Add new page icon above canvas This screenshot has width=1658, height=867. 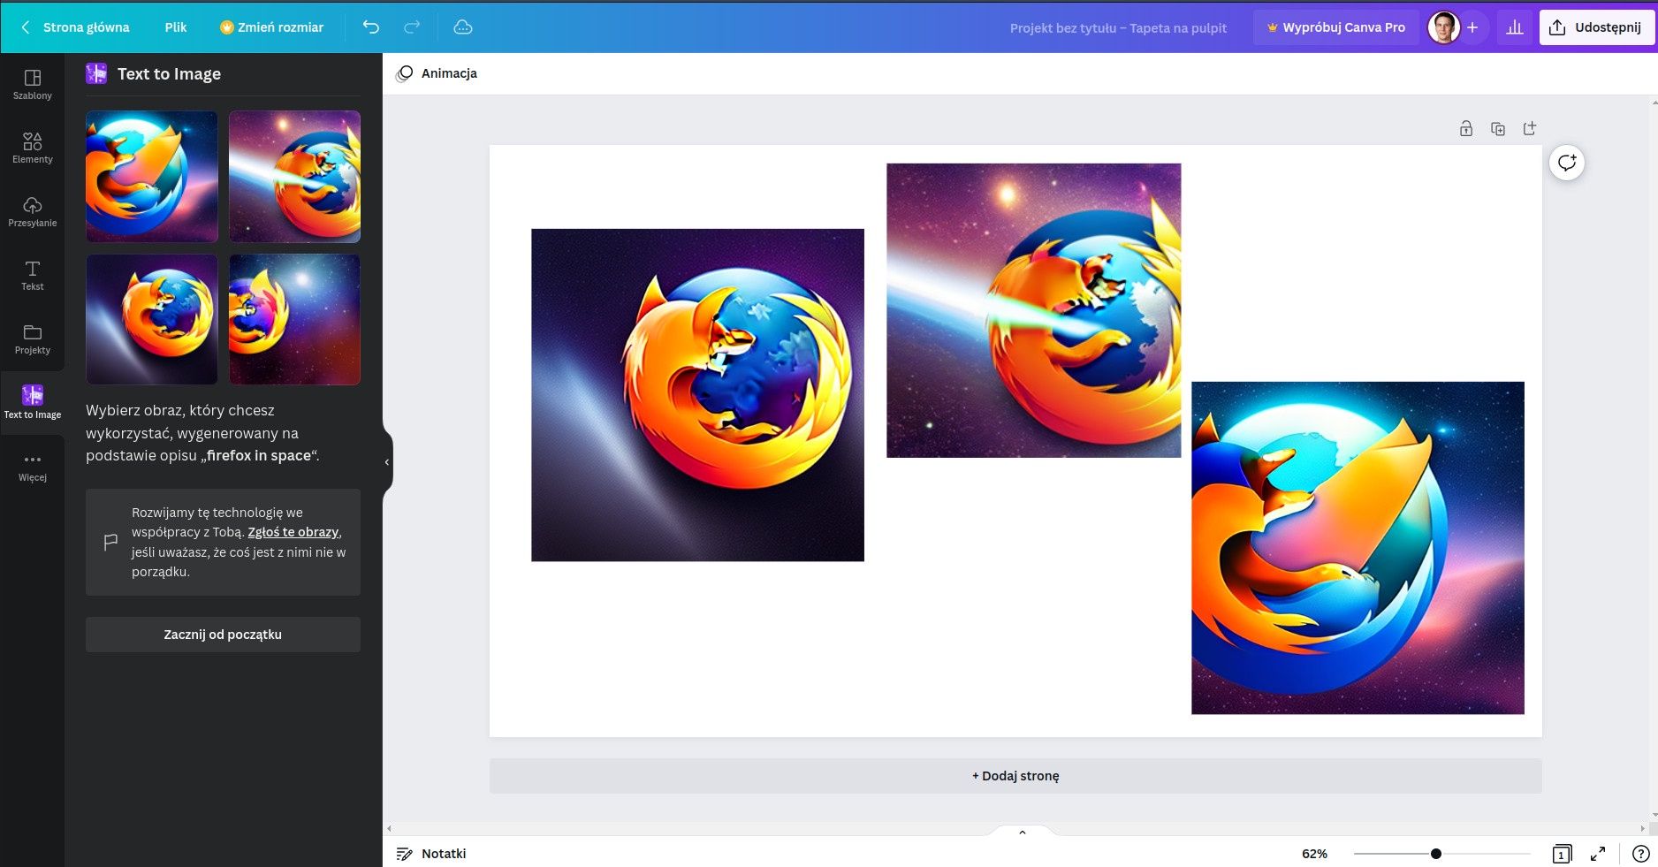(x=1530, y=129)
